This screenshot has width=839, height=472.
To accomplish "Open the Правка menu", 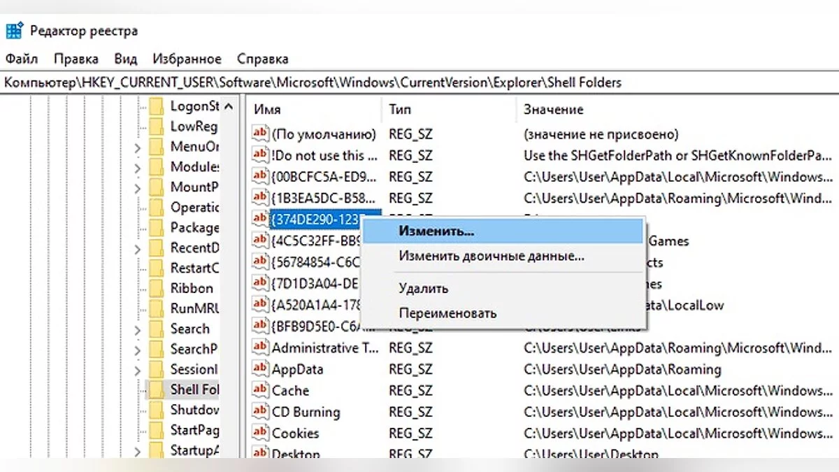I will click(x=76, y=59).
